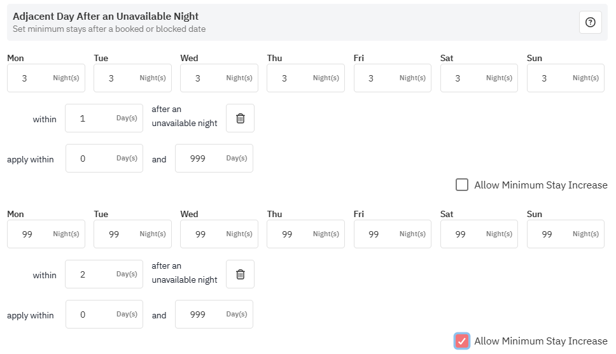Select Tuesday's 3-night minimum field

click(133, 78)
